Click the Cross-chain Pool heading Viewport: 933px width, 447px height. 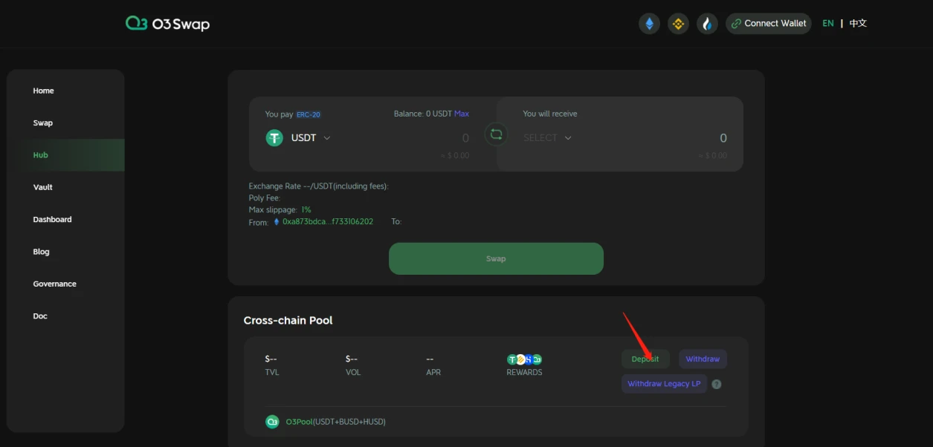point(288,321)
